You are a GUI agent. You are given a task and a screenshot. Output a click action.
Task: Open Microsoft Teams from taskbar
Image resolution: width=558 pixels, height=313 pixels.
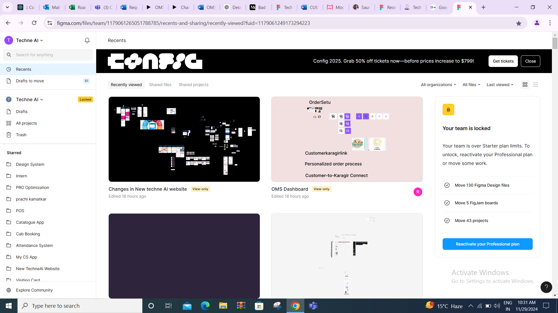pyautogui.click(x=313, y=306)
